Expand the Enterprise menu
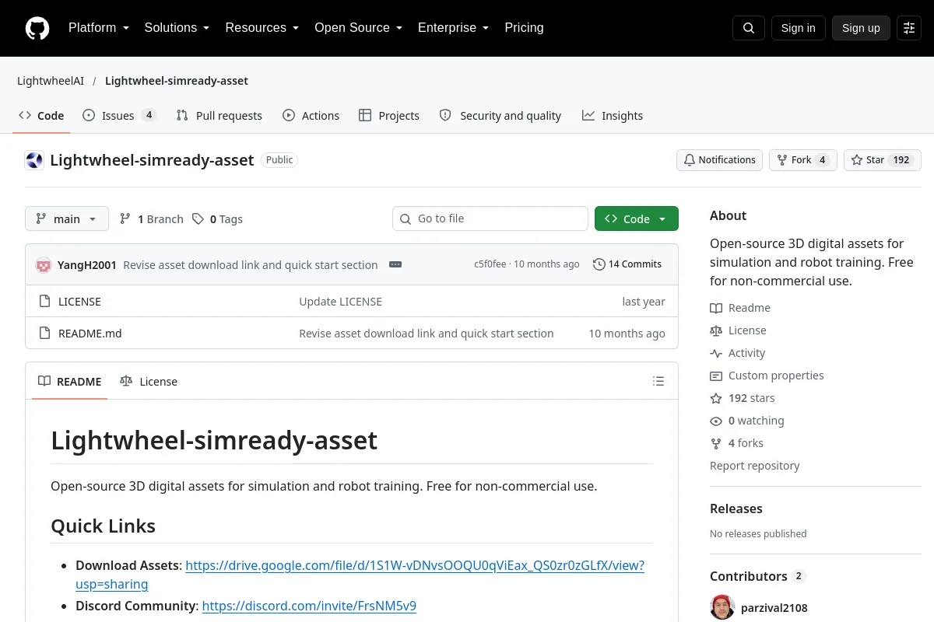Image resolution: width=934 pixels, height=622 pixels. tap(454, 28)
